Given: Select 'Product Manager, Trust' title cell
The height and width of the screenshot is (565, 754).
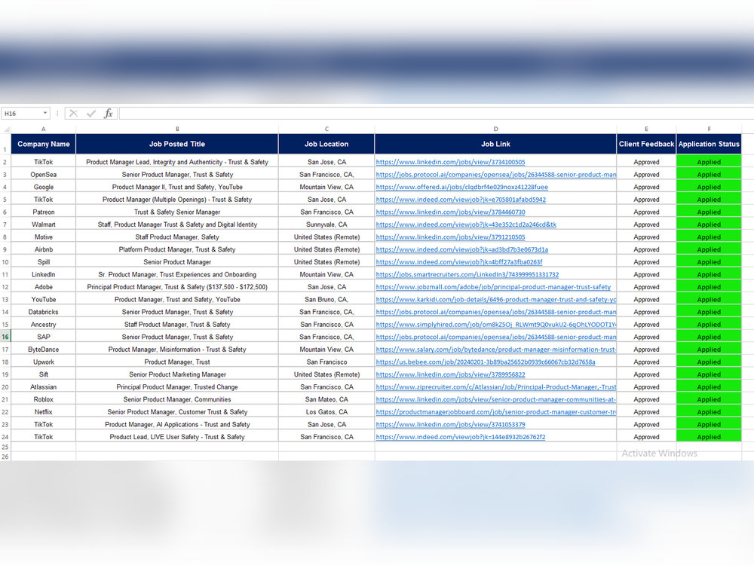Looking at the screenshot, I should [x=177, y=362].
